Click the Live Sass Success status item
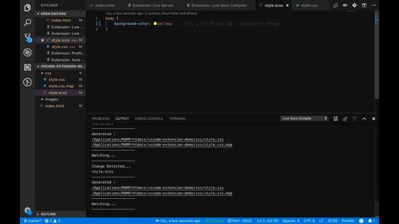 (214, 221)
